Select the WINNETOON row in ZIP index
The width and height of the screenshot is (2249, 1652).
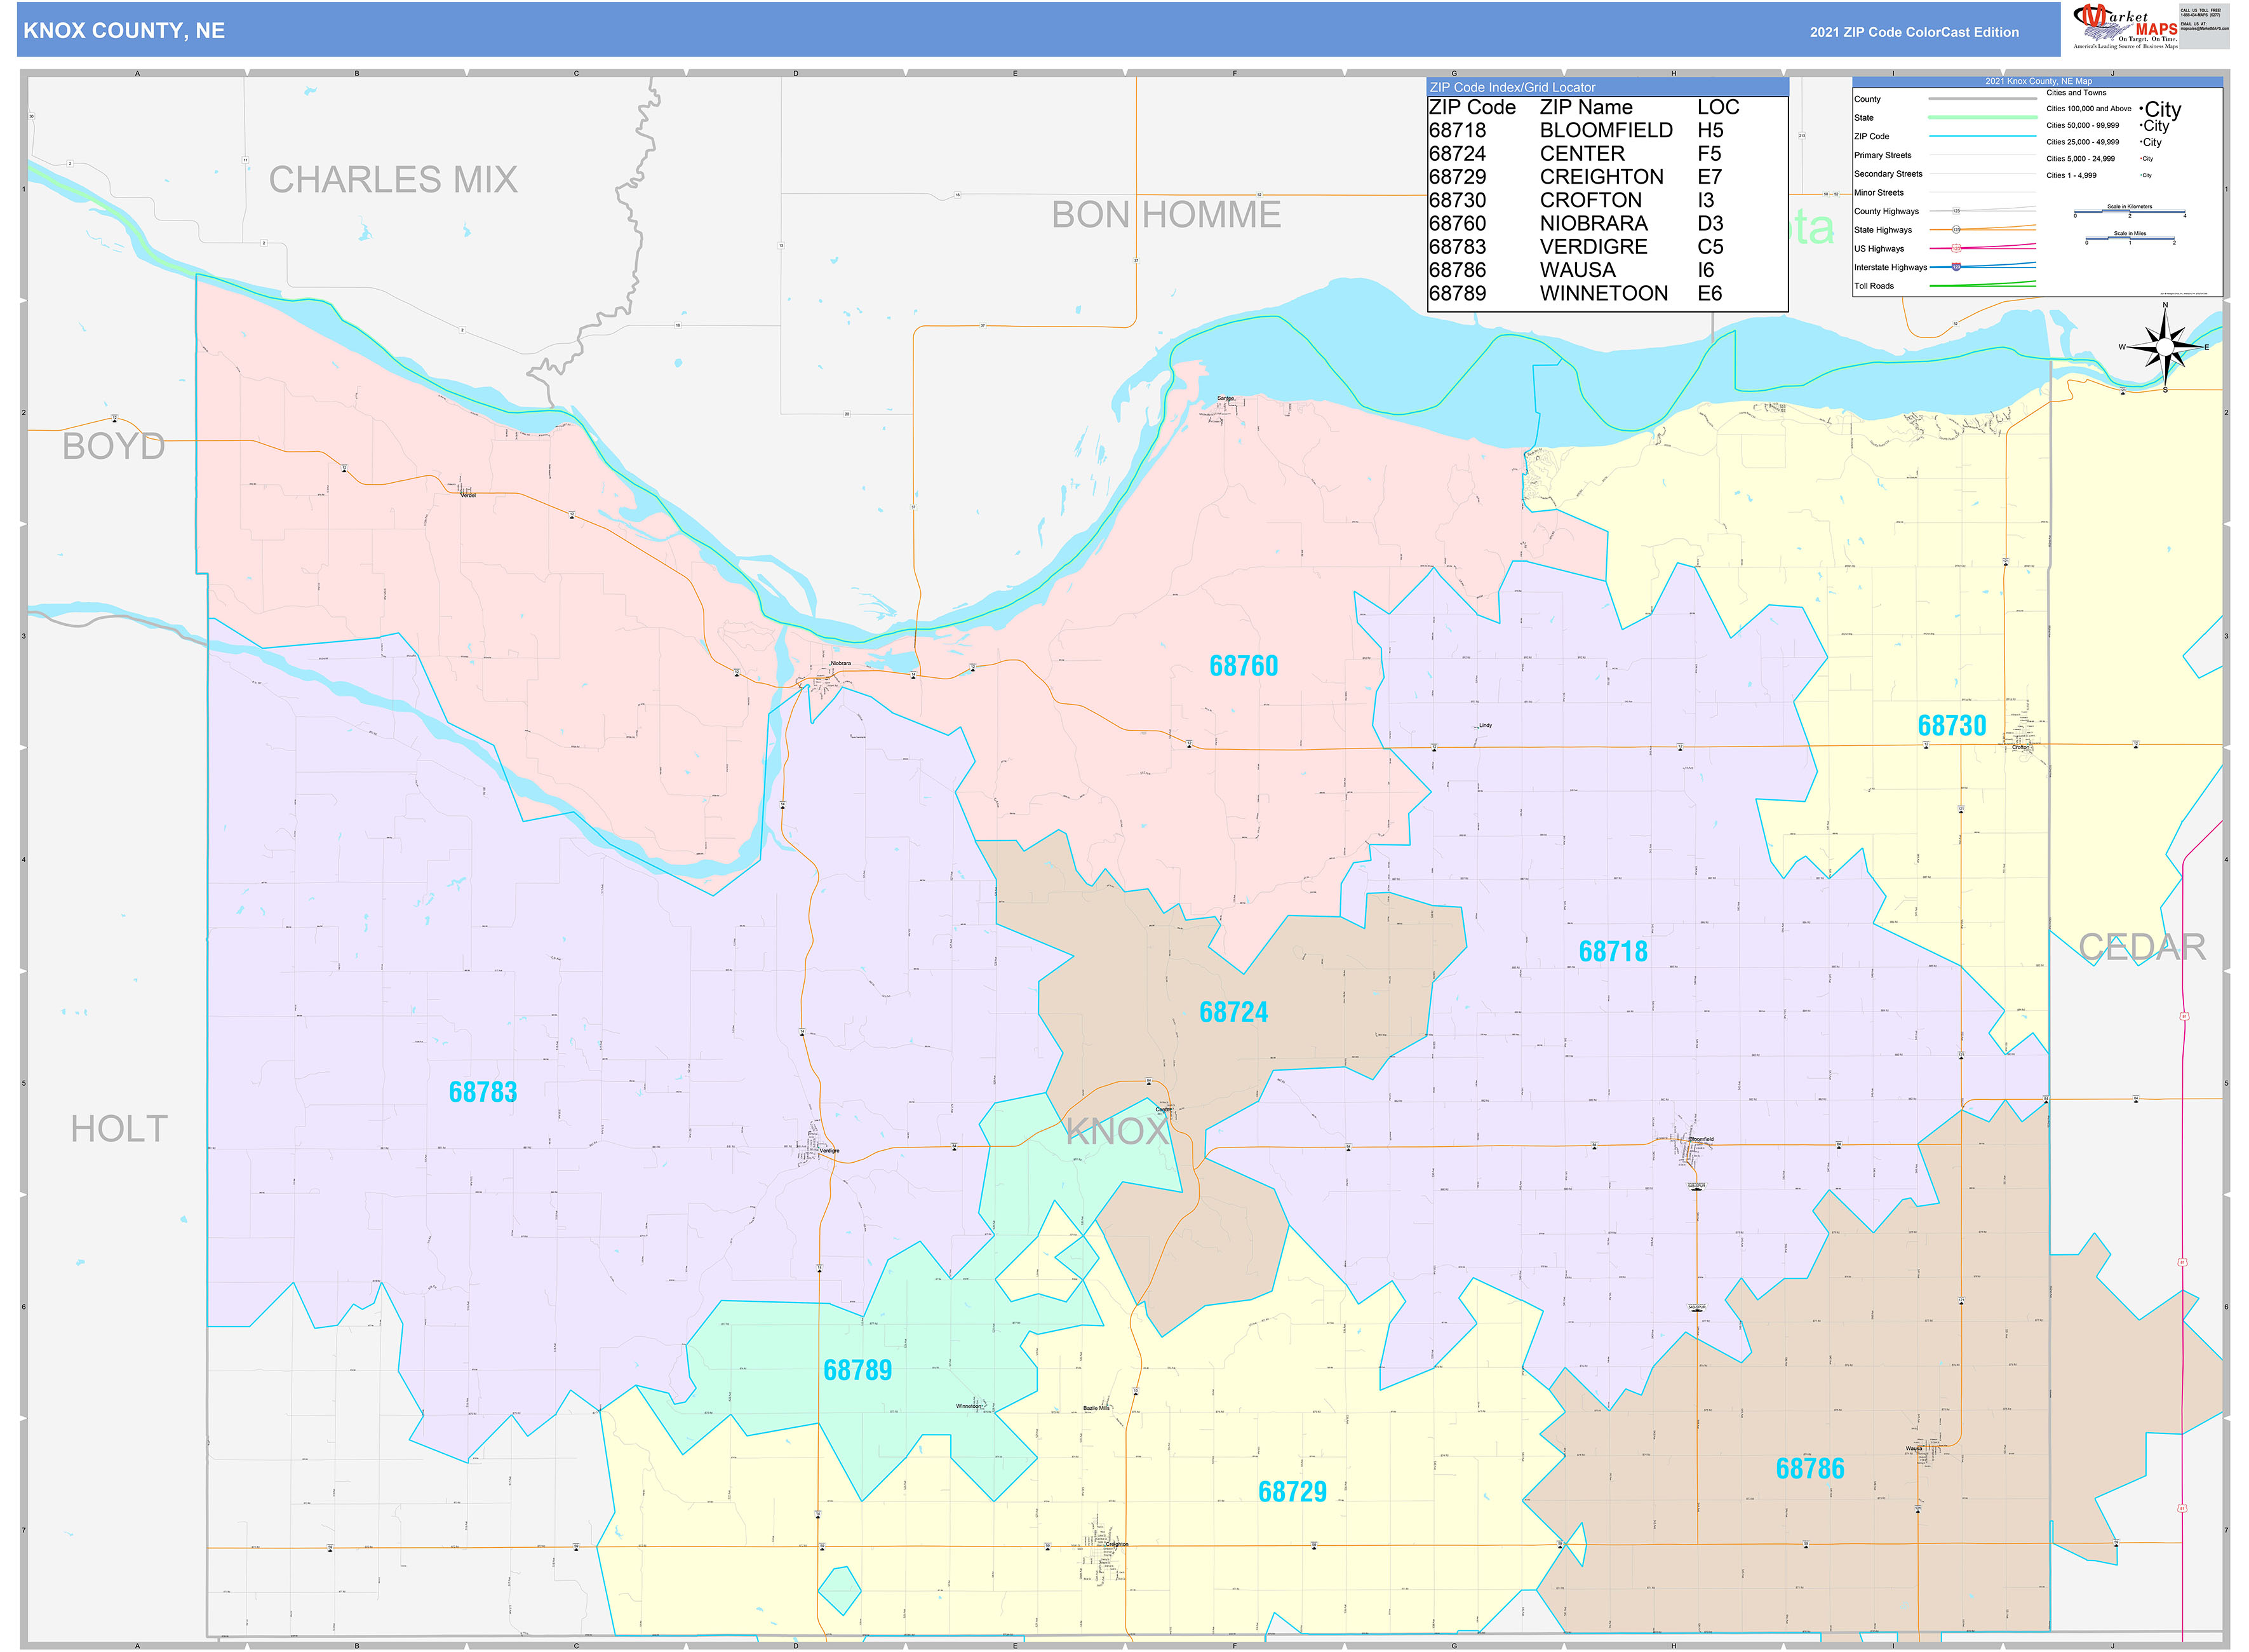point(1605,294)
